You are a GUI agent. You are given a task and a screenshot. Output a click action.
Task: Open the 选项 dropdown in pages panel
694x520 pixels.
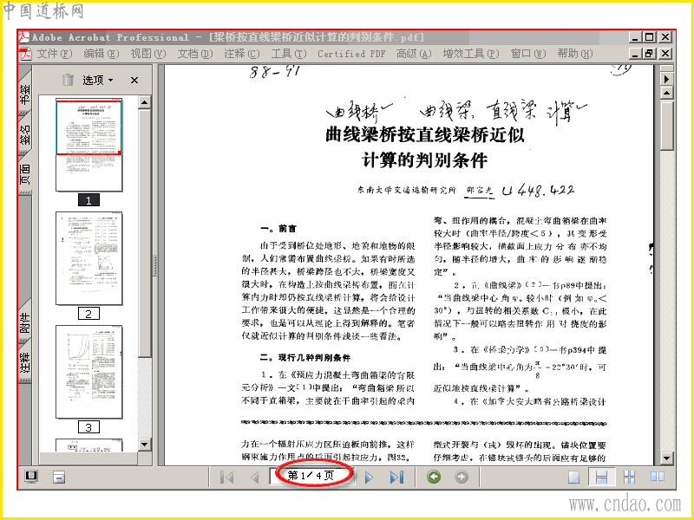[x=97, y=80]
